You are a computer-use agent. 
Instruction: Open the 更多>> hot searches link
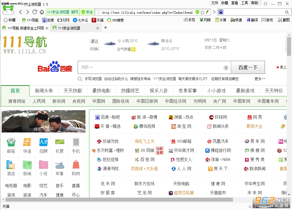click(260, 79)
